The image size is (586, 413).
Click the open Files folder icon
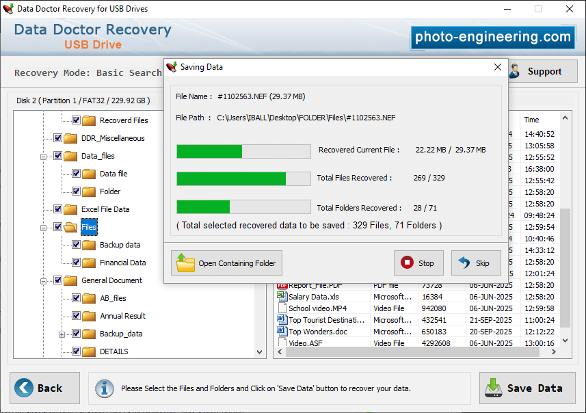point(70,227)
